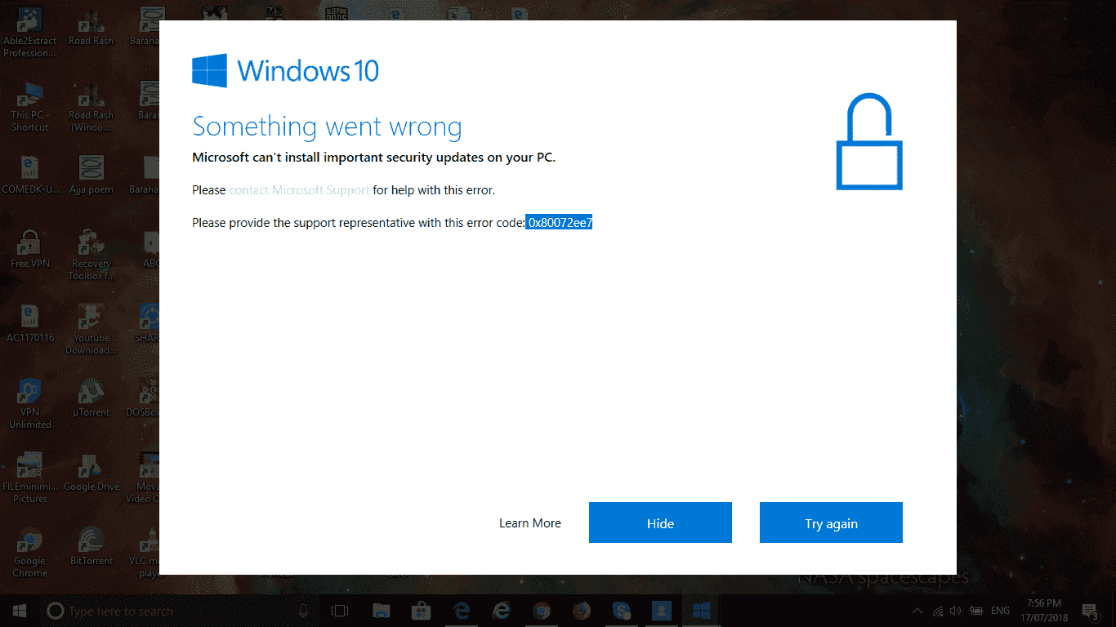This screenshot has height=627, width=1116.
Task: Launch Firefox from the taskbar
Action: 581,611
